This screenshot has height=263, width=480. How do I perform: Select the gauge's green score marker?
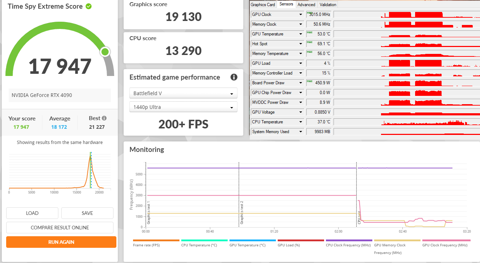(105, 52)
